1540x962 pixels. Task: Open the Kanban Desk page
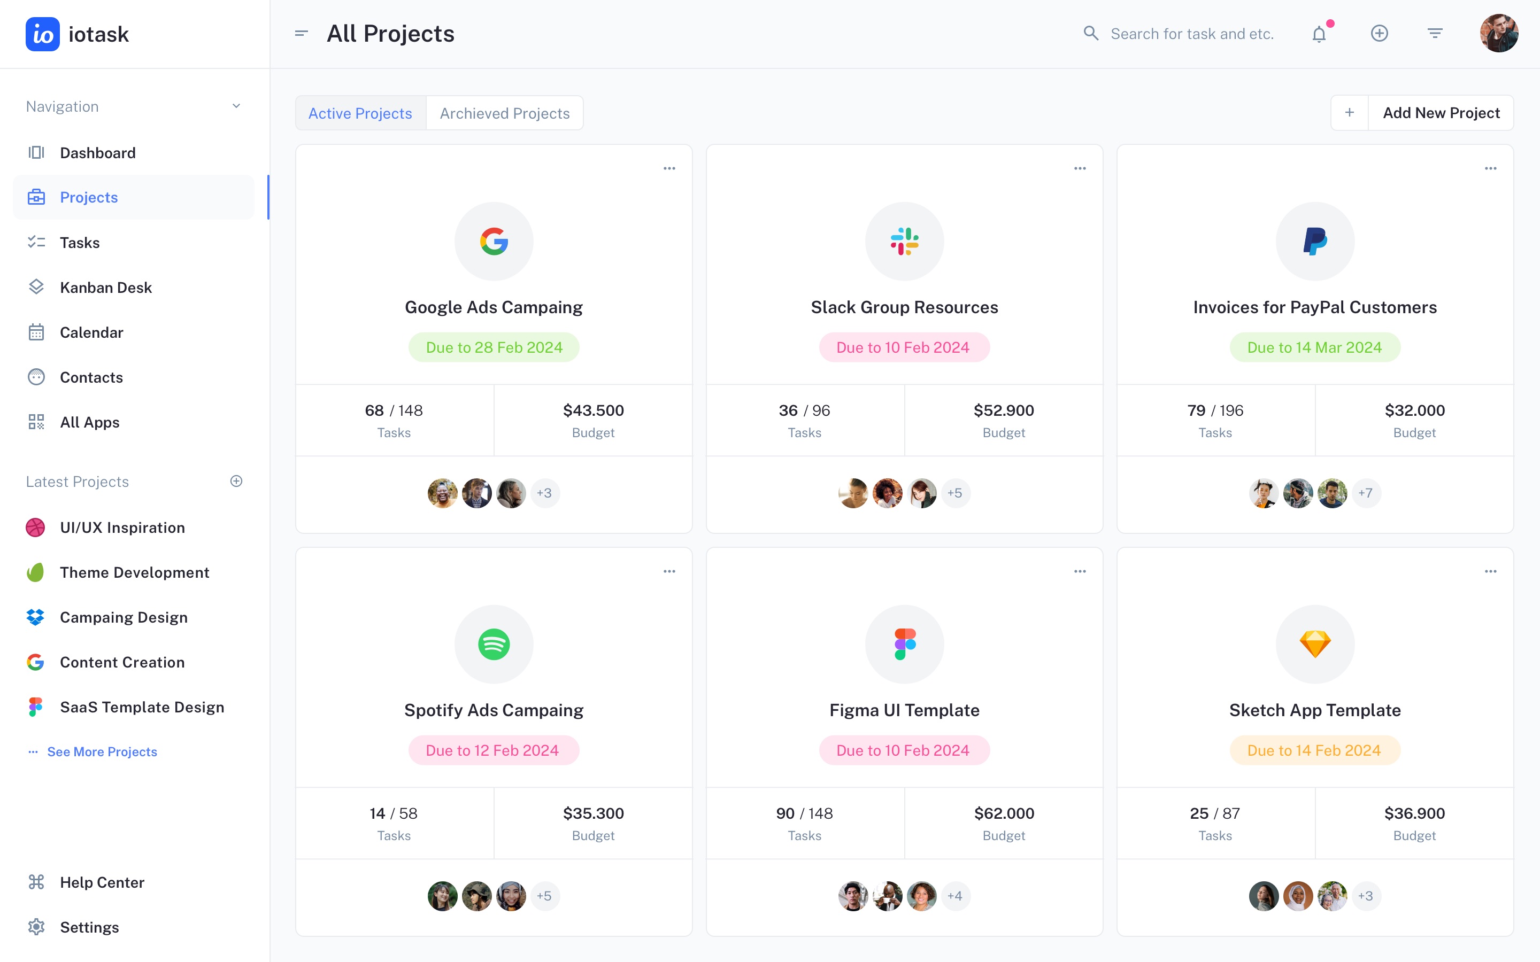(106, 288)
